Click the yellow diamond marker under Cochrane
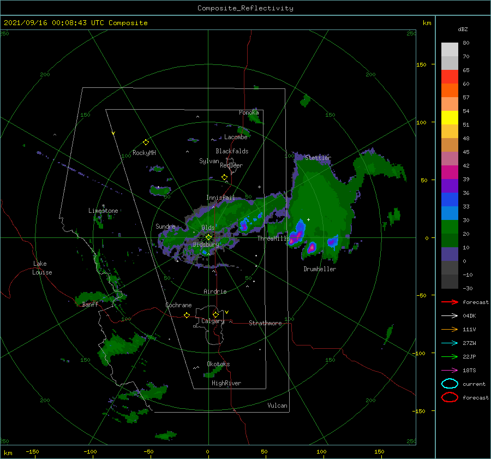 [187, 315]
